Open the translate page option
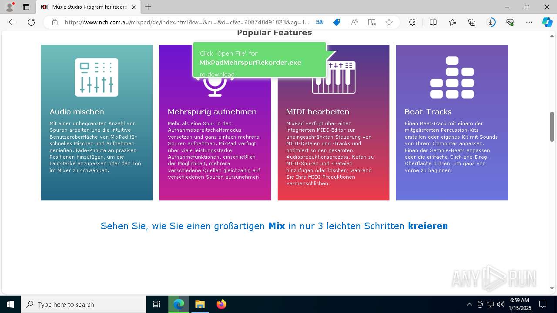This screenshot has height=313, width=557. 319,22
